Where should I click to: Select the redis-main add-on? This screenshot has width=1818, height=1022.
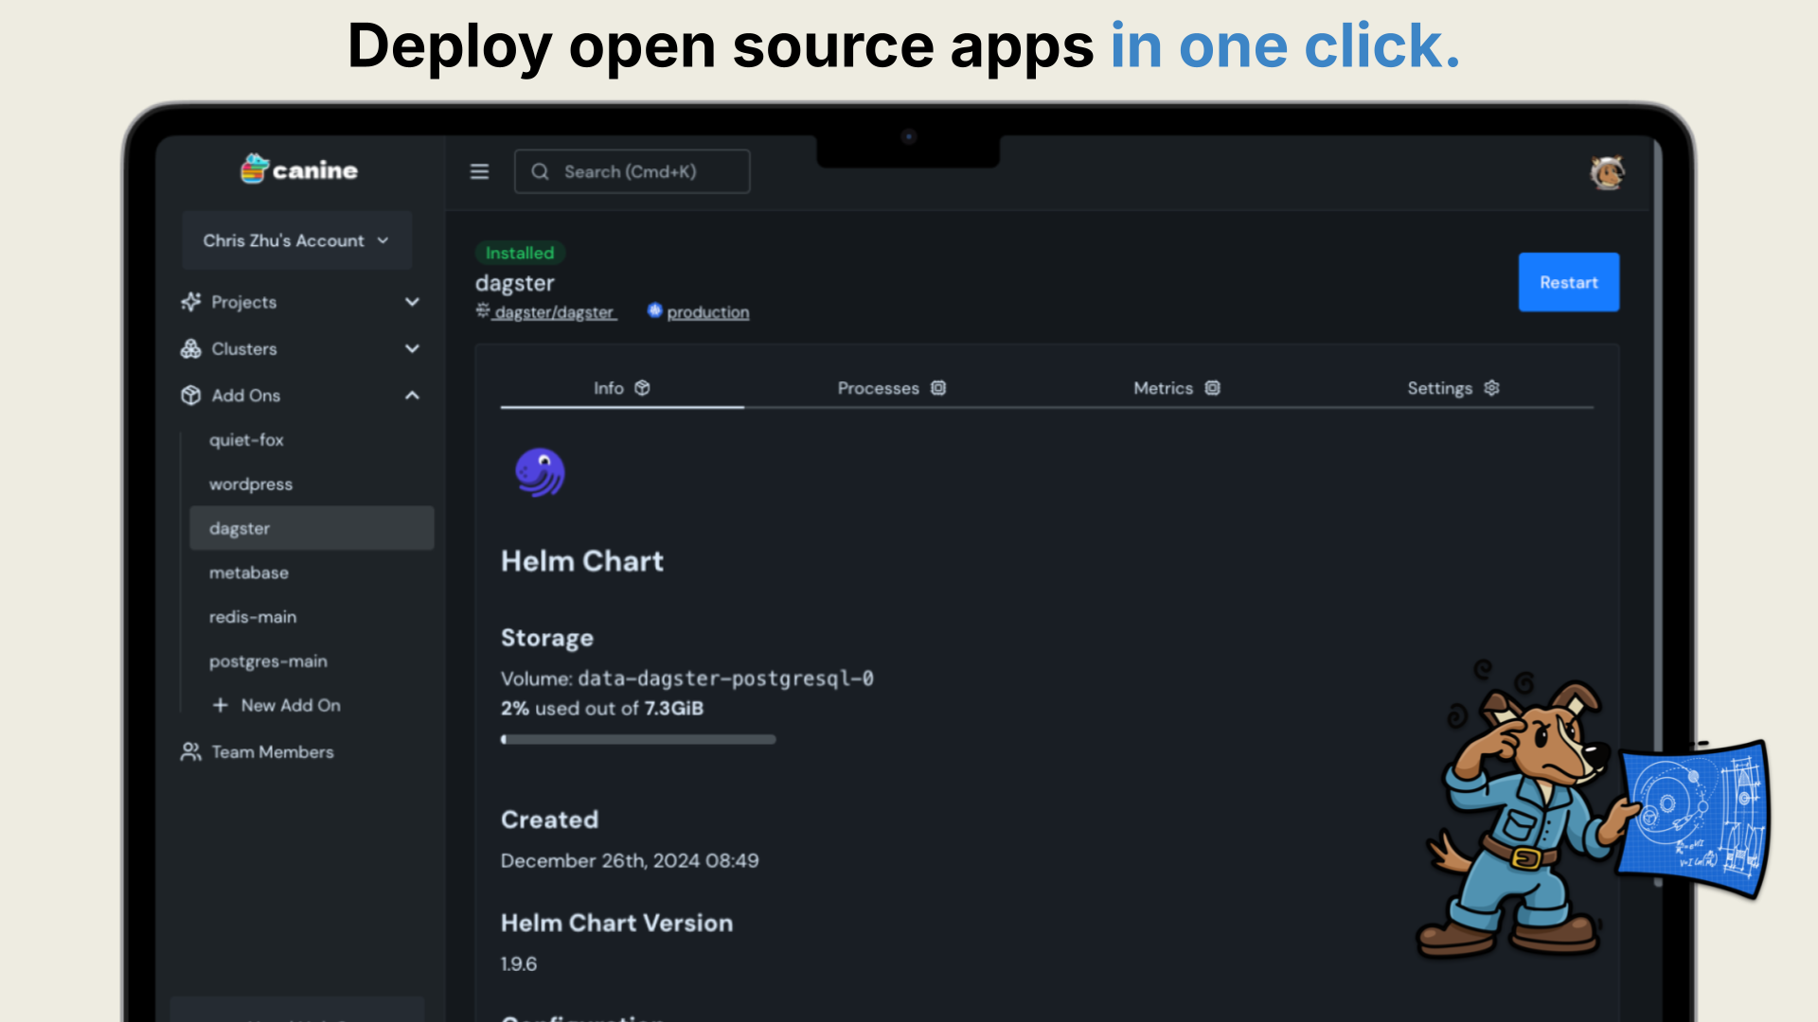point(253,617)
